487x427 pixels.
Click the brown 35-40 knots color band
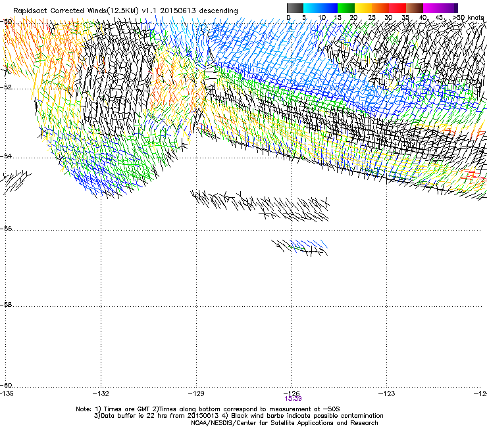tap(415, 8)
